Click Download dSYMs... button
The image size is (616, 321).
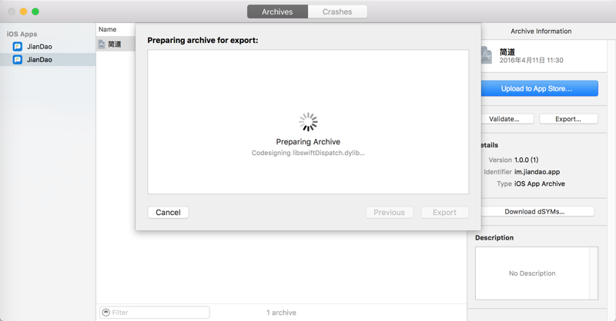click(x=537, y=212)
